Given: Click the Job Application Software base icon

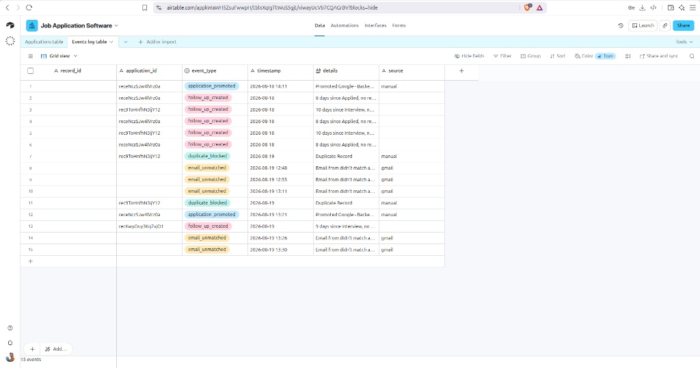Looking at the screenshot, I should pyautogui.click(x=31, y=25).
